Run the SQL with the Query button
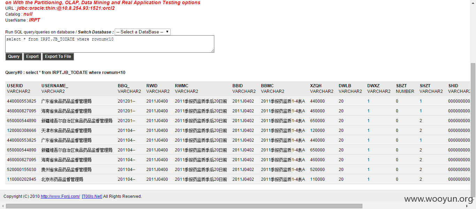 14,57
